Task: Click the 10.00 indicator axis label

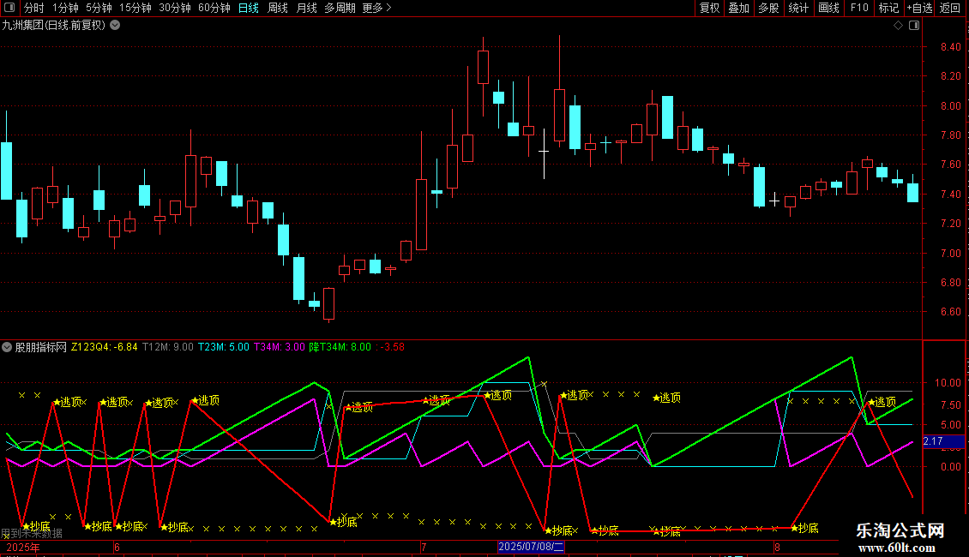Action: [948, 383]
